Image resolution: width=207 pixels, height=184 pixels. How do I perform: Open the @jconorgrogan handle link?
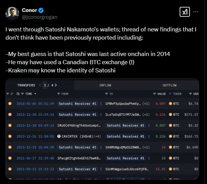click(x=39, y=17)
